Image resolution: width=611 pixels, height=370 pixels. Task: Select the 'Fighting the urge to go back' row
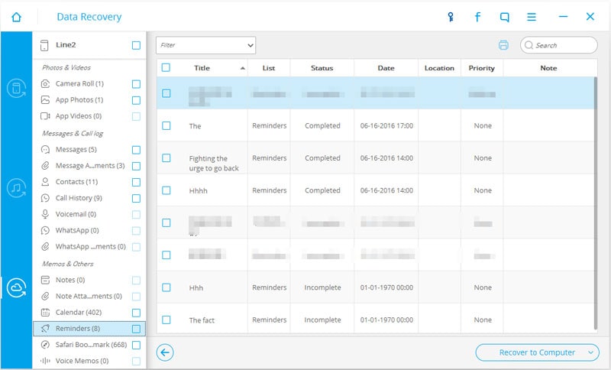click(377, 158)
